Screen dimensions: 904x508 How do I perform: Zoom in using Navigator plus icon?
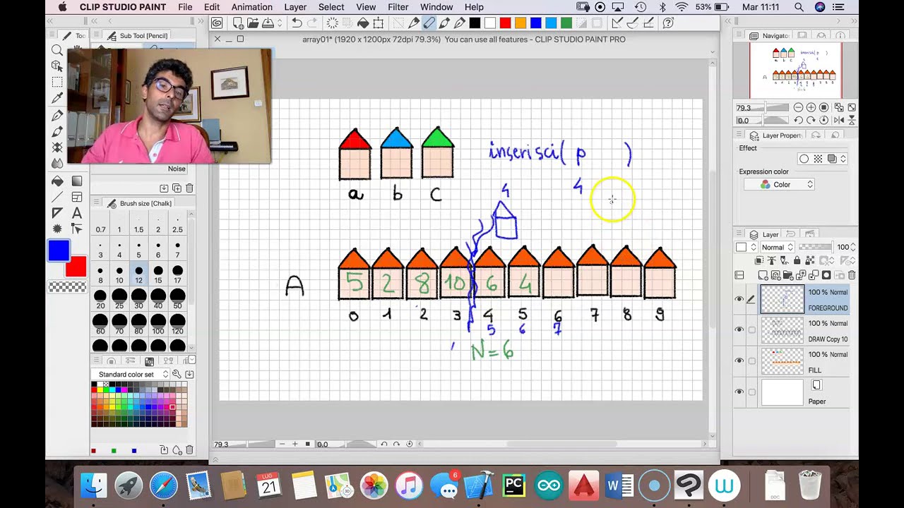click(x=811, y=107)
